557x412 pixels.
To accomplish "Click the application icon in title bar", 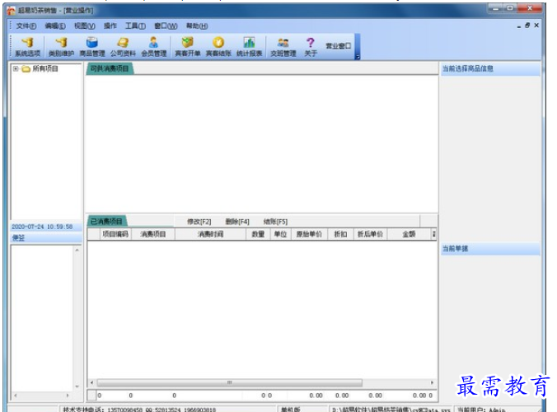I will (x=12, y=10).
